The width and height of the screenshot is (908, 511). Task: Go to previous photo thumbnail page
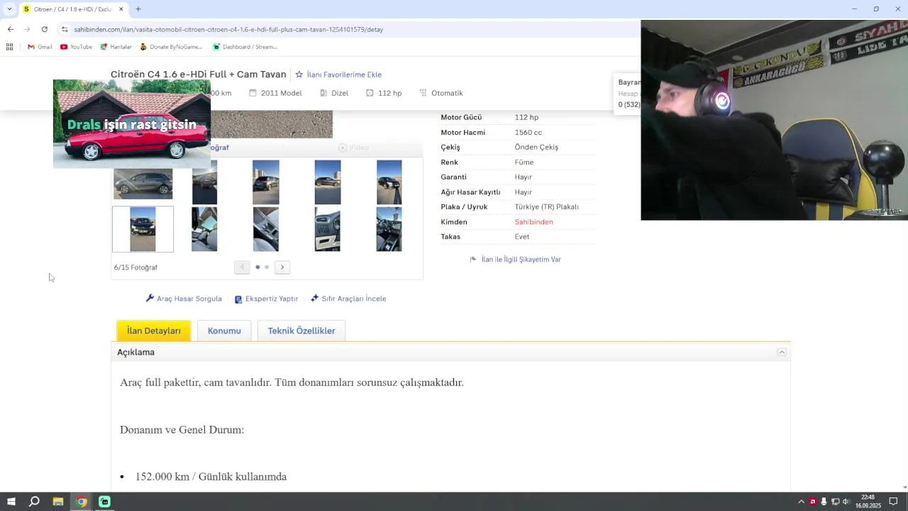click(x=242, y=267)
